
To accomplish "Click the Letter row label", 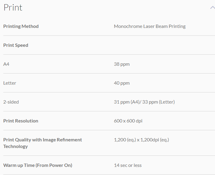I will pyautogui.click(x=10, y=83).
